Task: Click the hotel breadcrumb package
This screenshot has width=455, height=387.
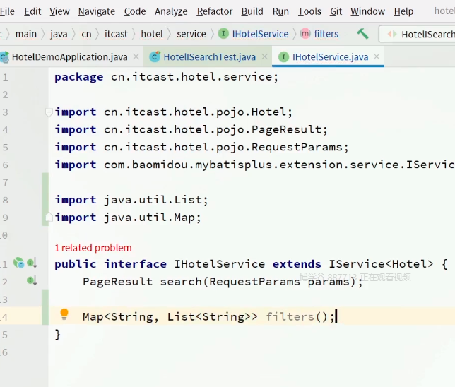Action: click(x=152, y=34)
